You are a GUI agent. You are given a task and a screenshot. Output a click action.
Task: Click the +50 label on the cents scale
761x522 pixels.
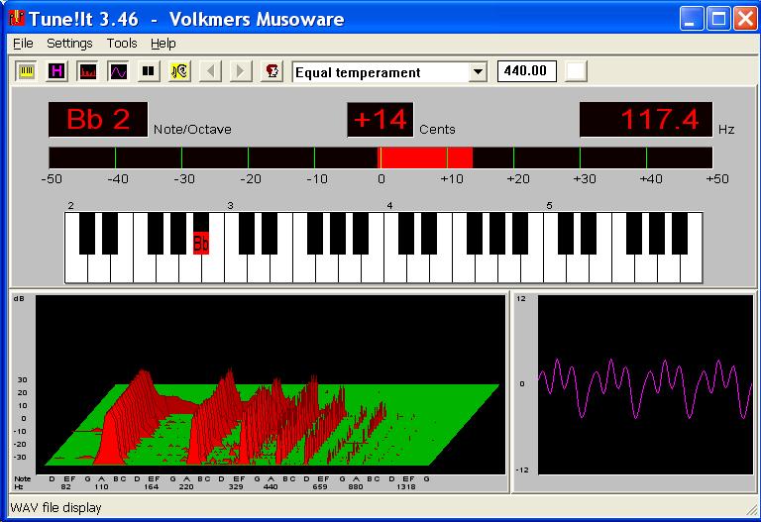717,179
